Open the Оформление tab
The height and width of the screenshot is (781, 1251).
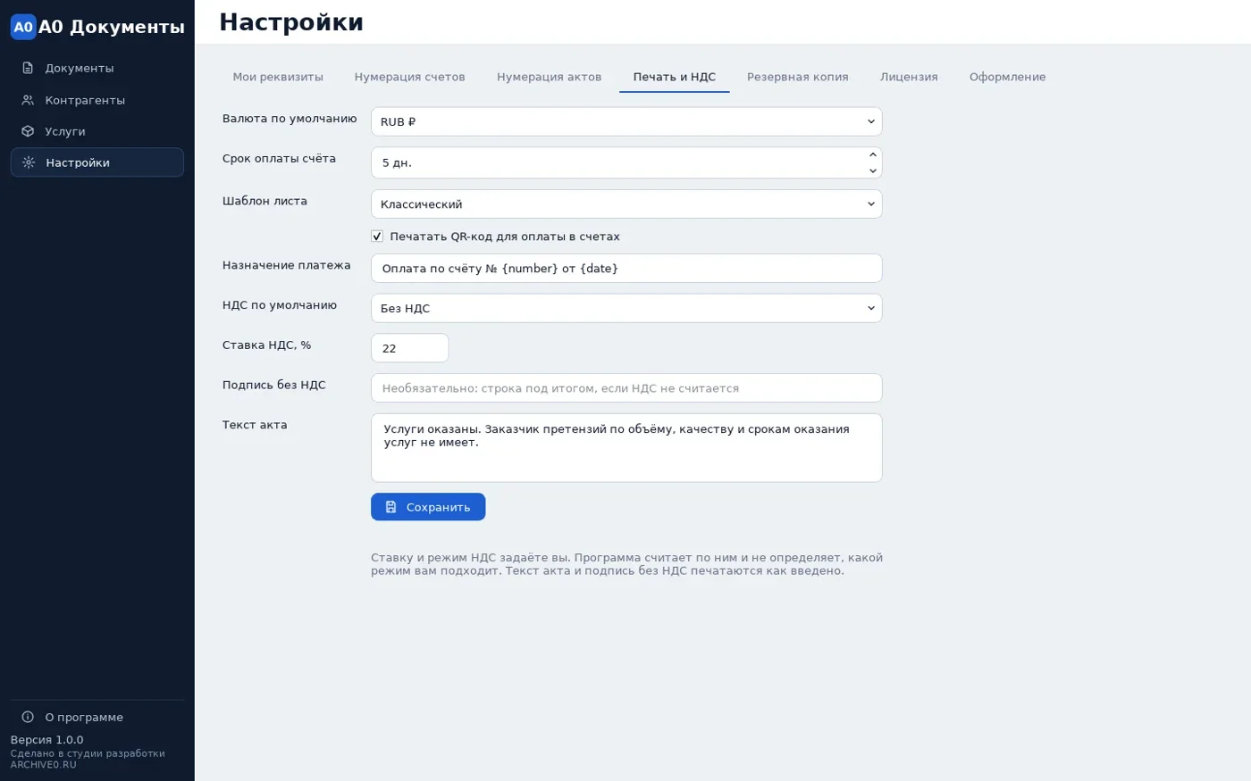point(1007,77)
